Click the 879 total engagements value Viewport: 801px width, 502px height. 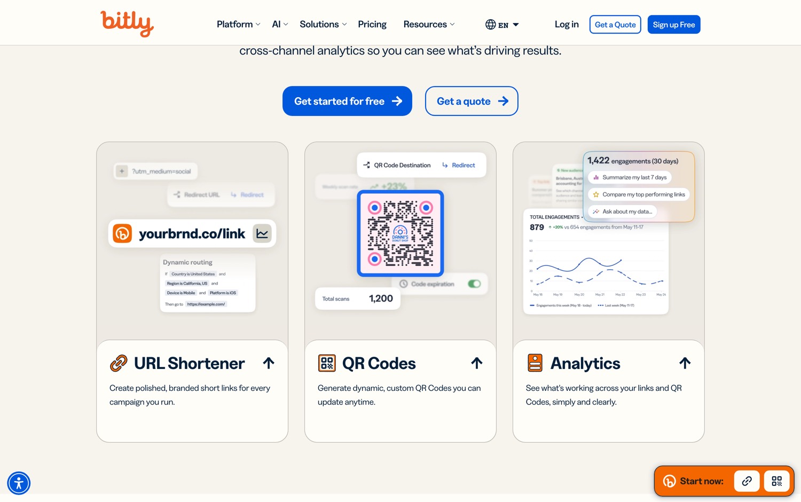tap(537, 227)
